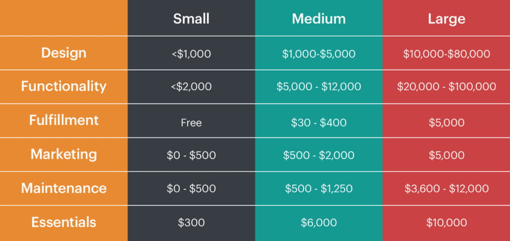Click the $6,000 Medium Essentials cell
510x241 pixels.
point(319,223)
